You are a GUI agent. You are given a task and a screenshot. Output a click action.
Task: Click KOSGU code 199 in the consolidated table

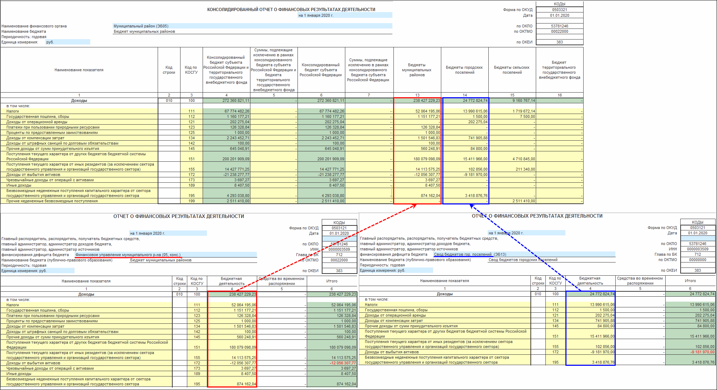click(x=192, y=201)
